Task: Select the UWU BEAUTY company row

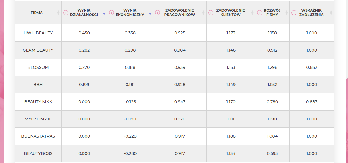Action: [175, 33]
